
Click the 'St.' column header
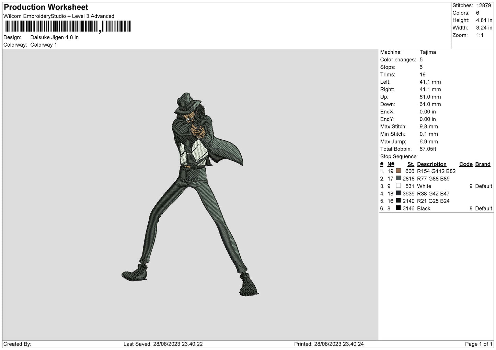tap(411, 164)
